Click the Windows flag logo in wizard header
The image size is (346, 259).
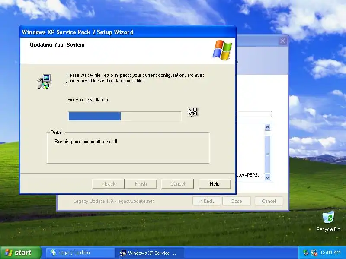click(x=222, y=50)
